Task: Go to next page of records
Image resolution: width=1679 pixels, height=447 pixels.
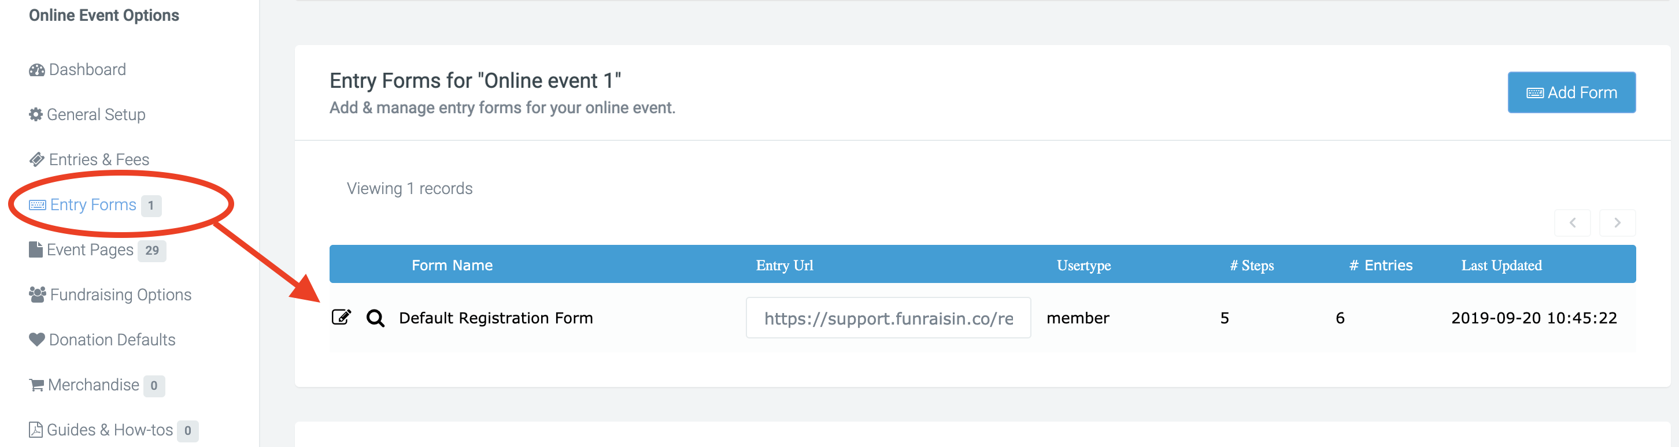Action: point(1617,222)
